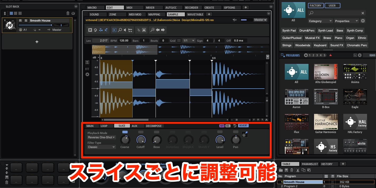
Task: Open the sample editor panel menu arrow
Action: coord(269,14)
